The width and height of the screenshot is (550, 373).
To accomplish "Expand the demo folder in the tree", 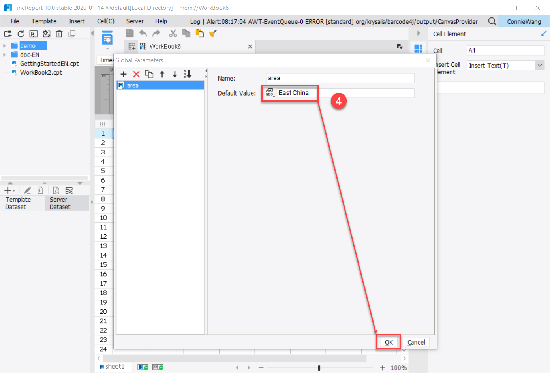I will 4,45.
